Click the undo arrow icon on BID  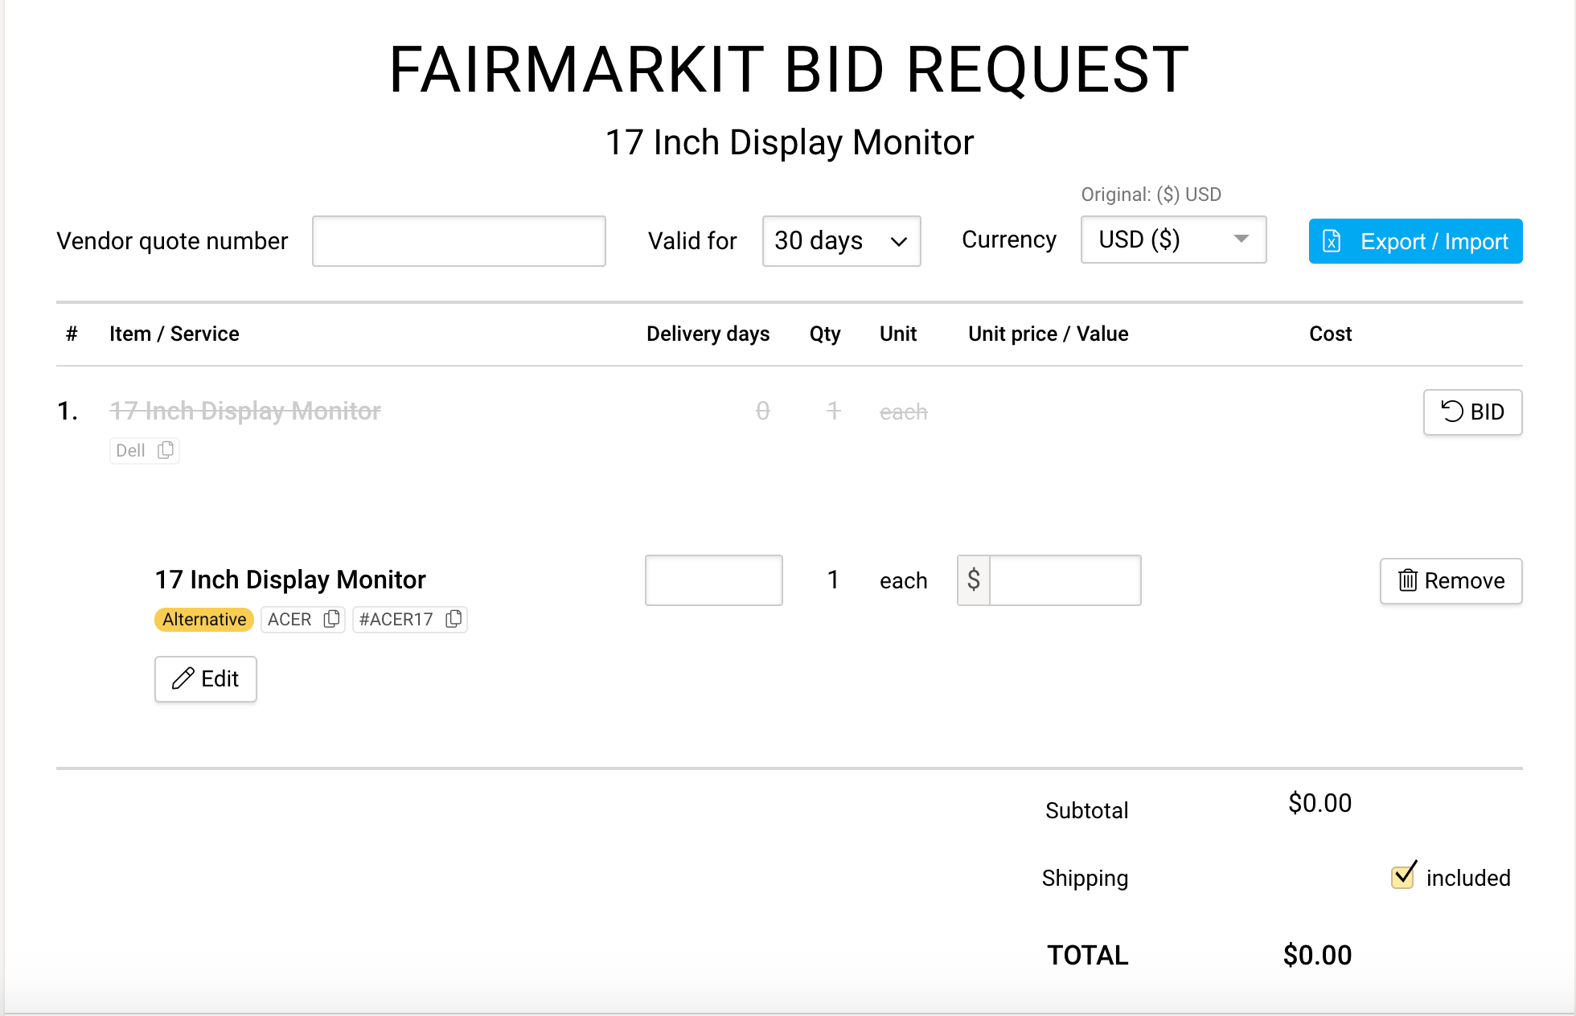(x=1451, y=412)
